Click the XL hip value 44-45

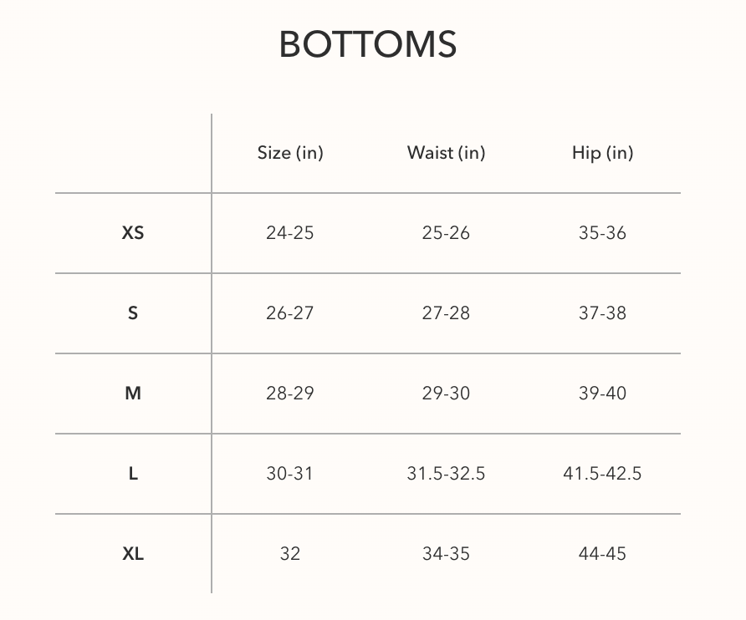(602, 553)
